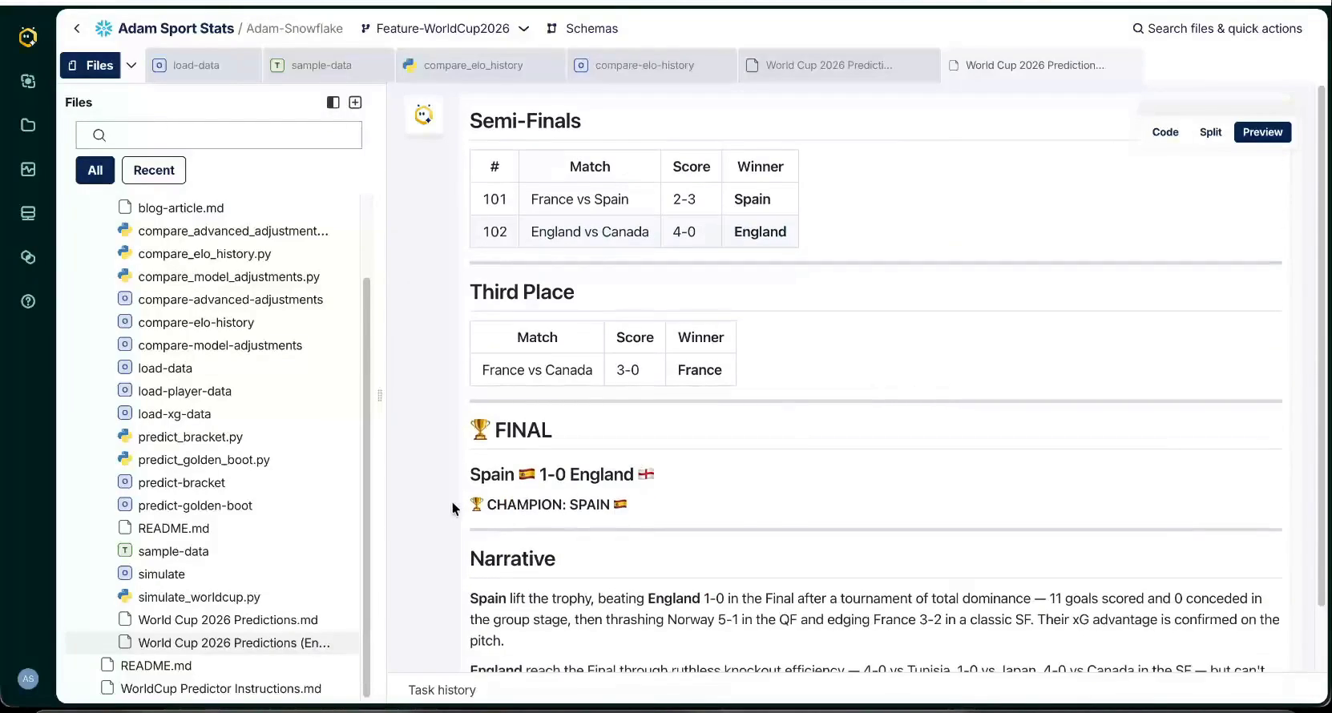
Task: Open sample-data item in file list
Action: [173, 551]
